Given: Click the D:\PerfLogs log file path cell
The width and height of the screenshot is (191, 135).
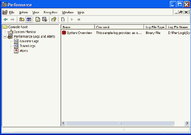Looking at the screenshot, I should tap(179, 33).
